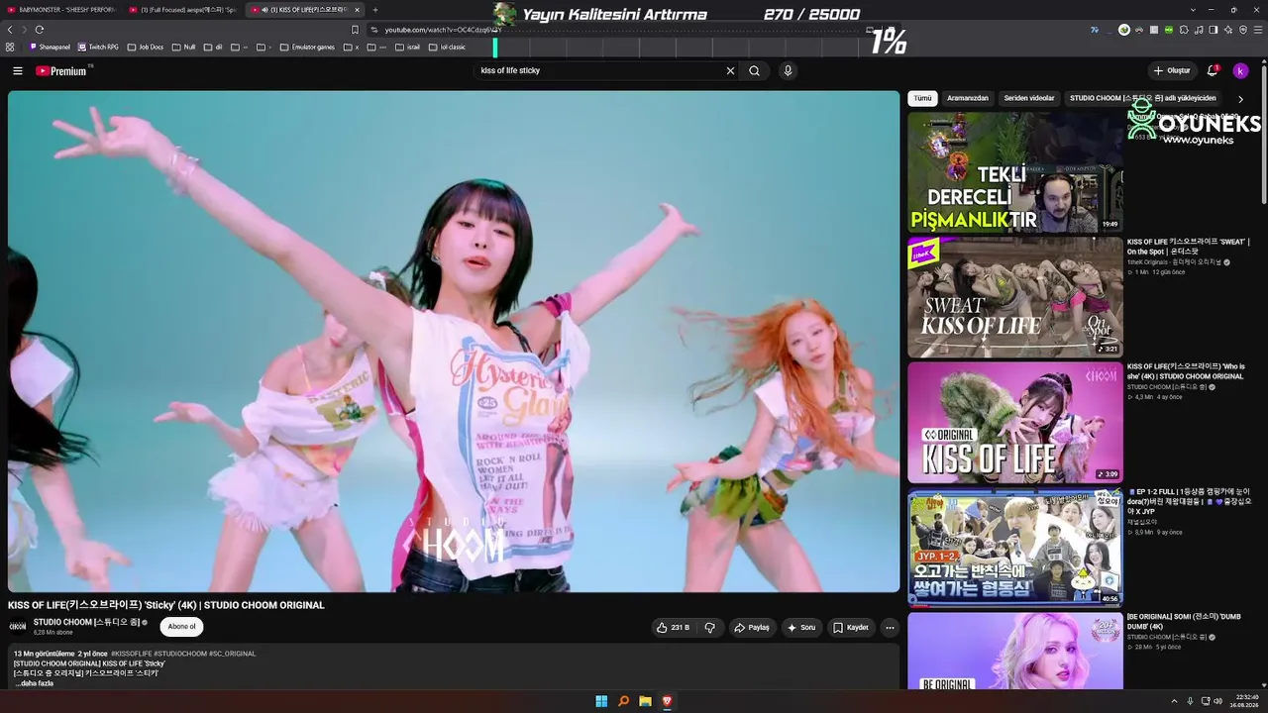Expand the lol classic bookmark folder

pyautogui.click(x=448, y=47)
